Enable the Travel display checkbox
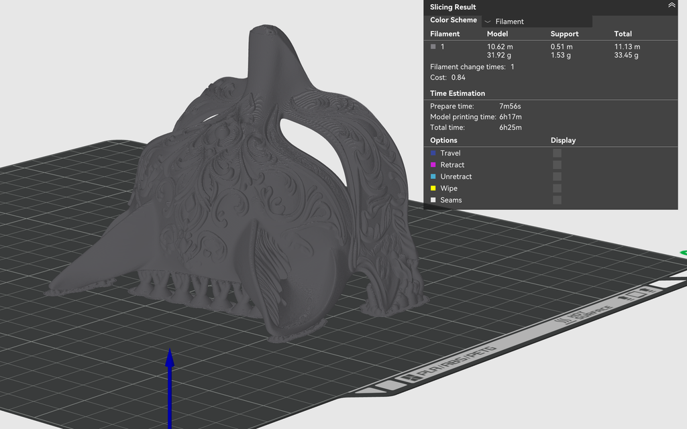This screenshot has width=687, height=429. click(557, 153)
